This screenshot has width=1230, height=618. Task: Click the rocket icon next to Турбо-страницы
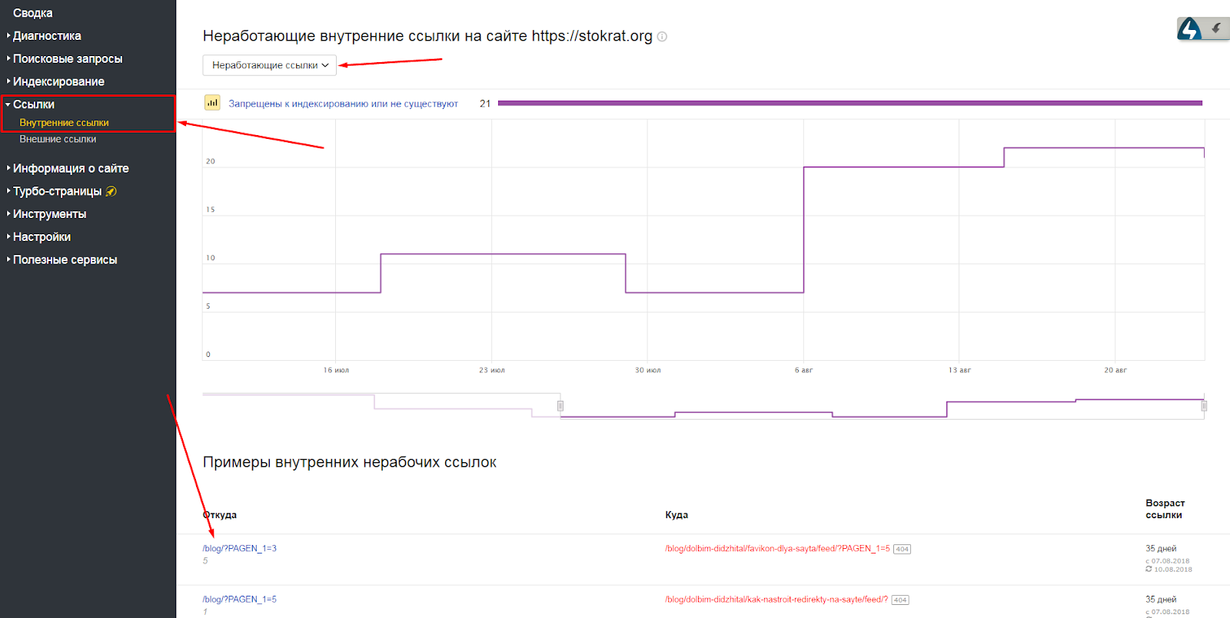pyautogui.click(x=111, y=191)
